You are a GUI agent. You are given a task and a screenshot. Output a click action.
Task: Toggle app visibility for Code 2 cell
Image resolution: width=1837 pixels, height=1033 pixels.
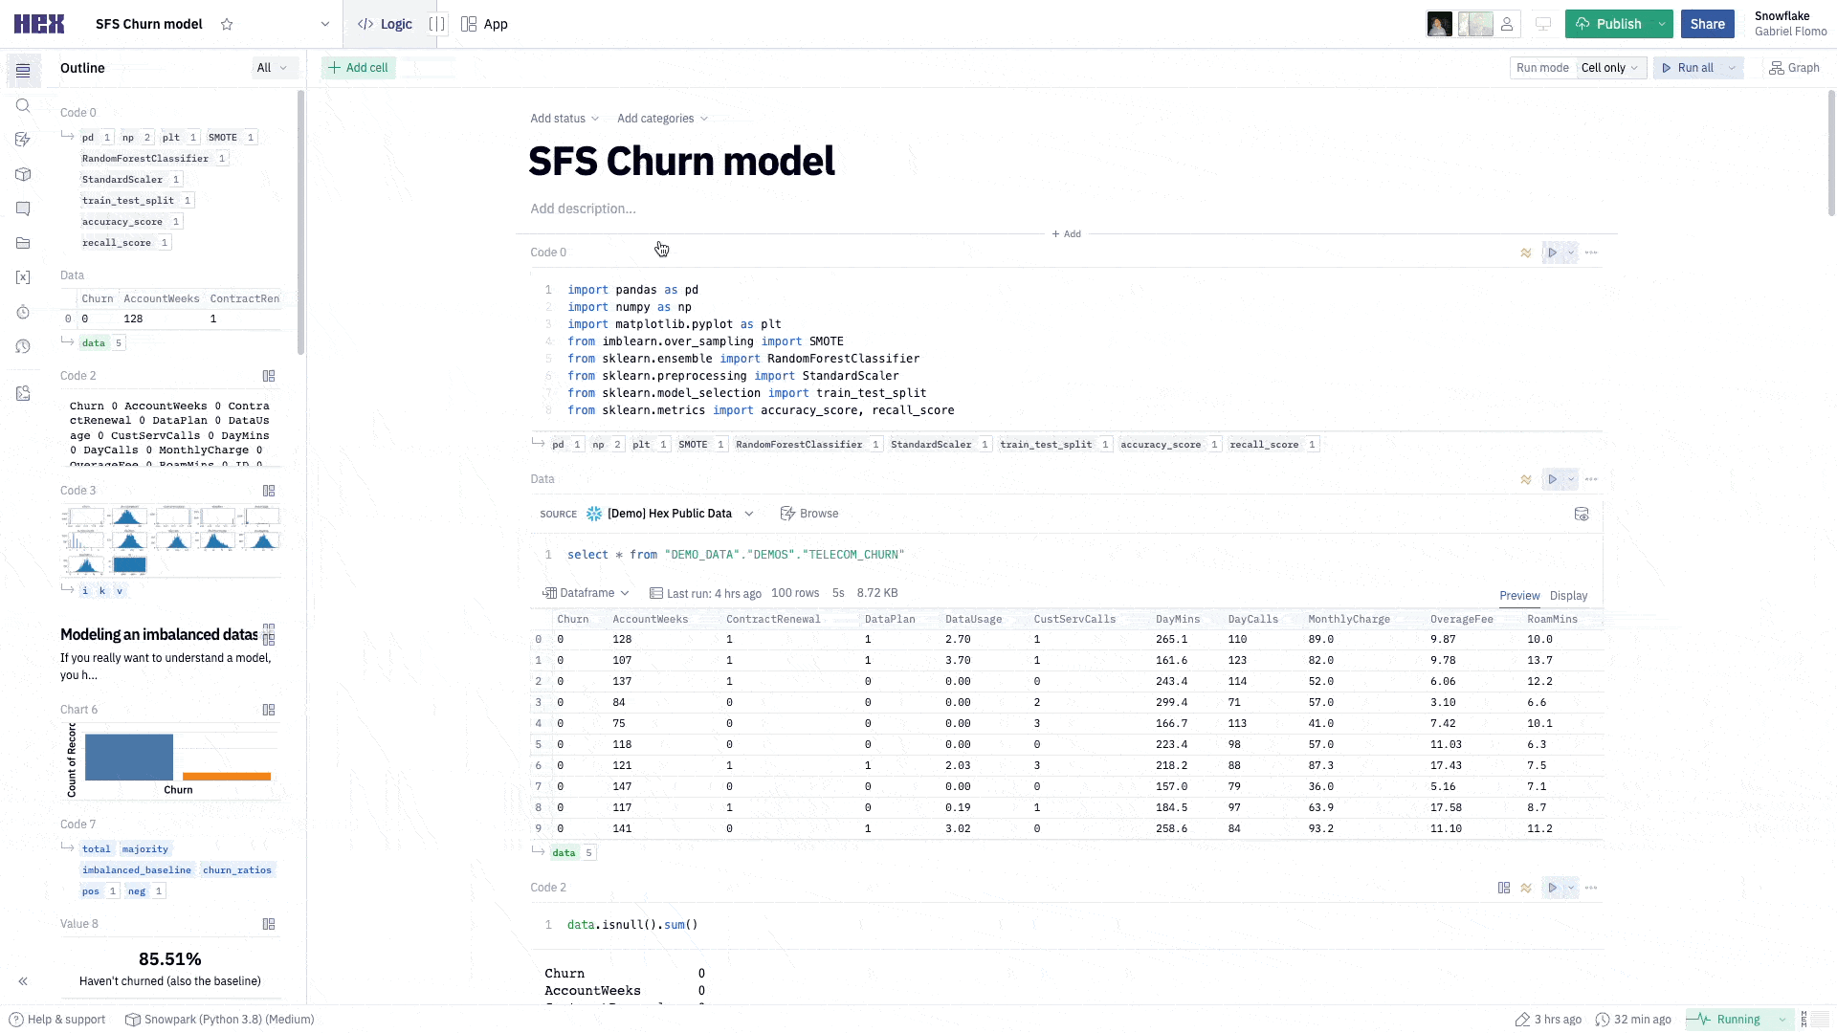1503,888
